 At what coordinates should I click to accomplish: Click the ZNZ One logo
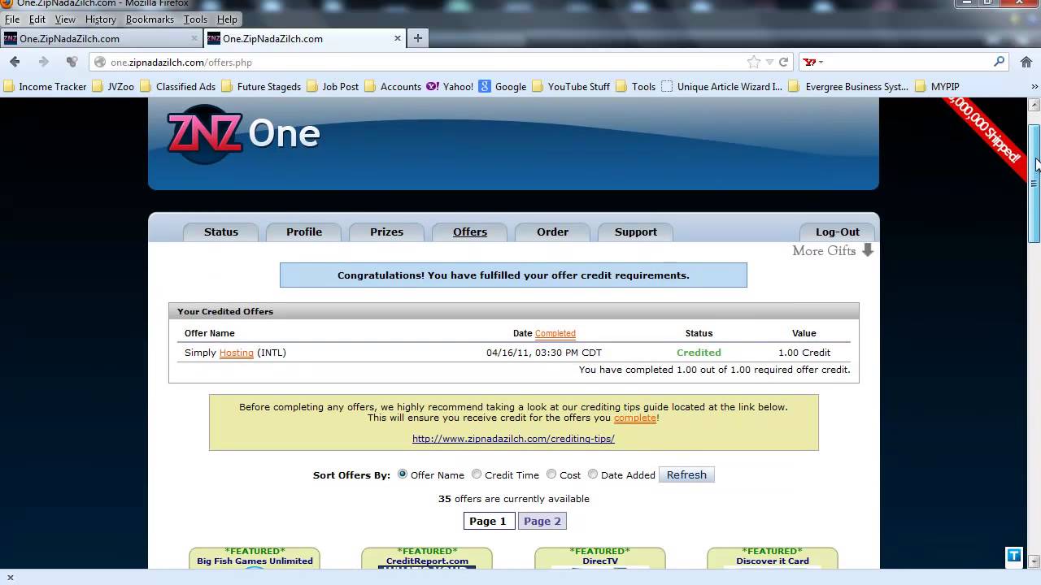(243, 133)
